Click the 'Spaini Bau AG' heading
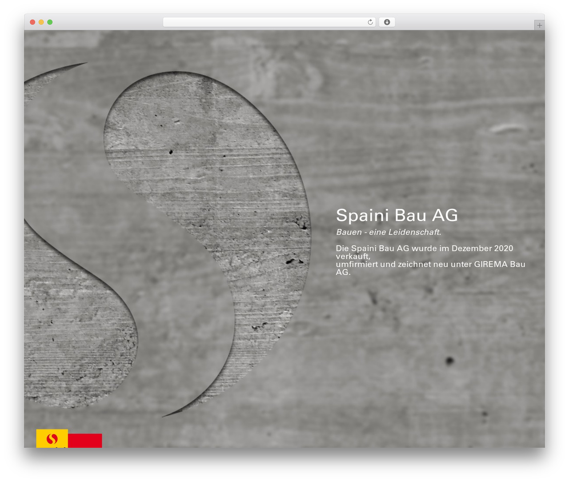Screen dimensions: 569x482 397,215
